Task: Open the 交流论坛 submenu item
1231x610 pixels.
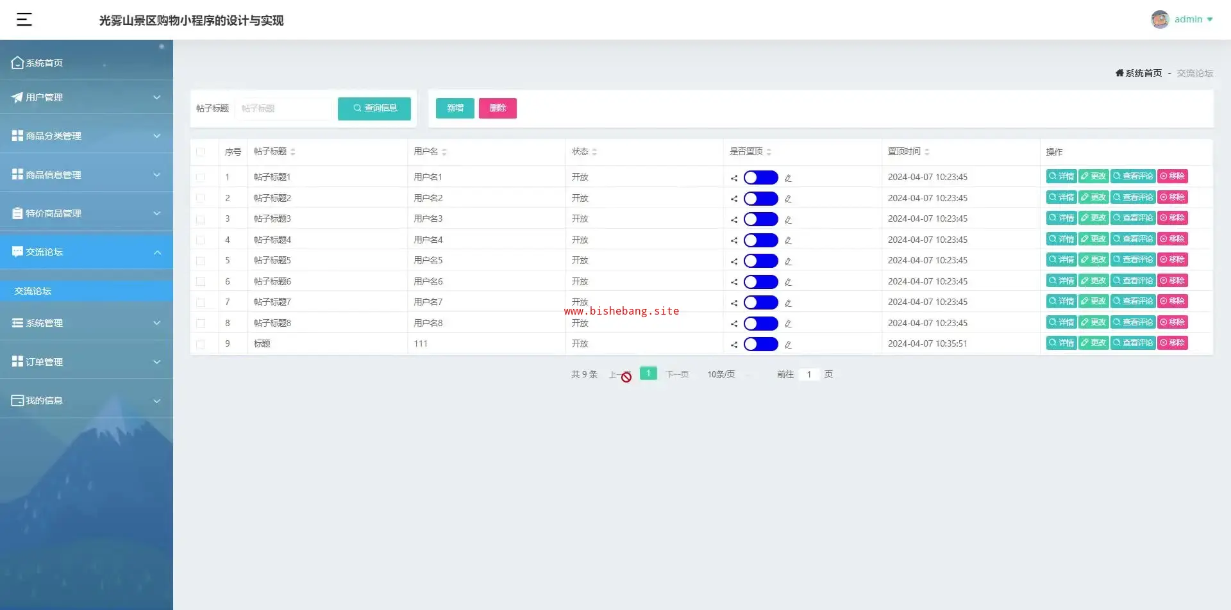Action: point(33,291)
